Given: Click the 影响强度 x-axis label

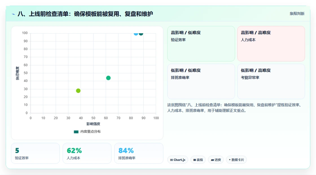Looking at the screenshot, I should click(93, 124).
